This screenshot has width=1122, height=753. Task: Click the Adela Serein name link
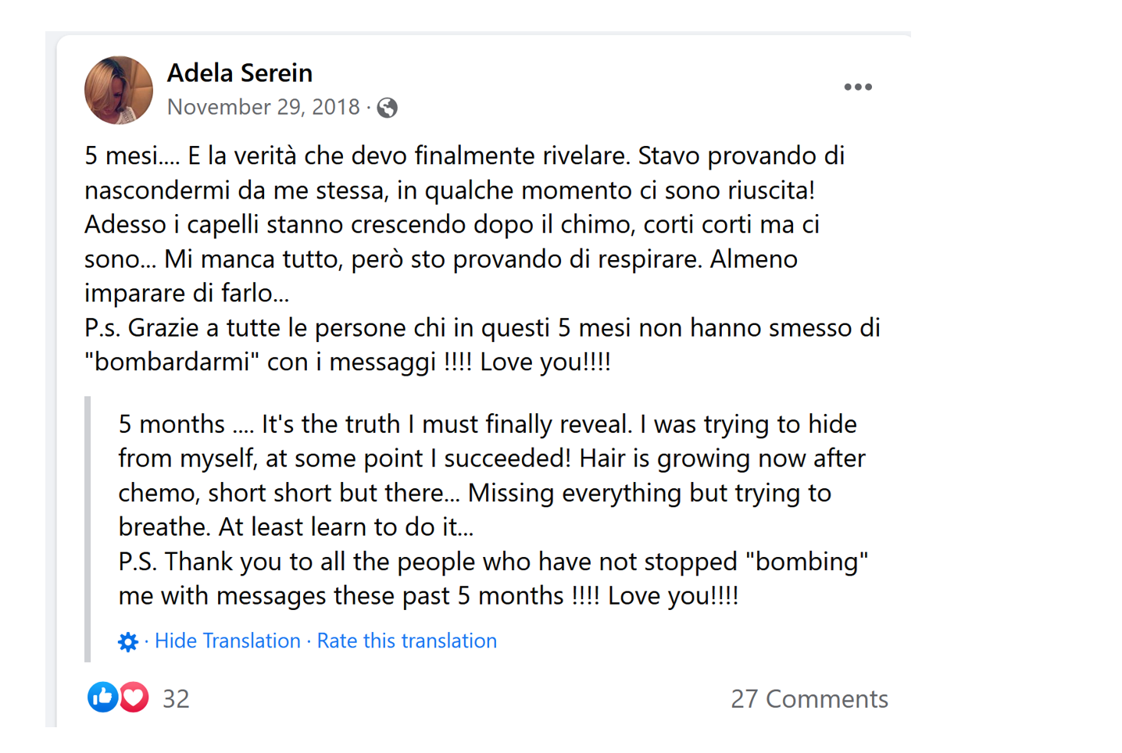coord(240,73)
